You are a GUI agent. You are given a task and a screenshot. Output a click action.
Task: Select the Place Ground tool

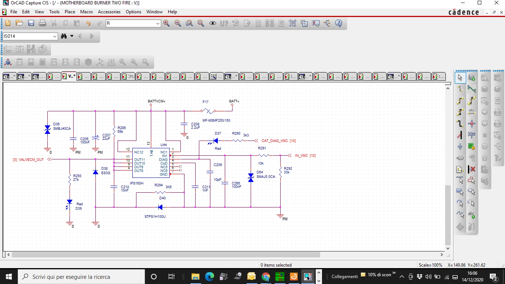(x=460, y=146)
